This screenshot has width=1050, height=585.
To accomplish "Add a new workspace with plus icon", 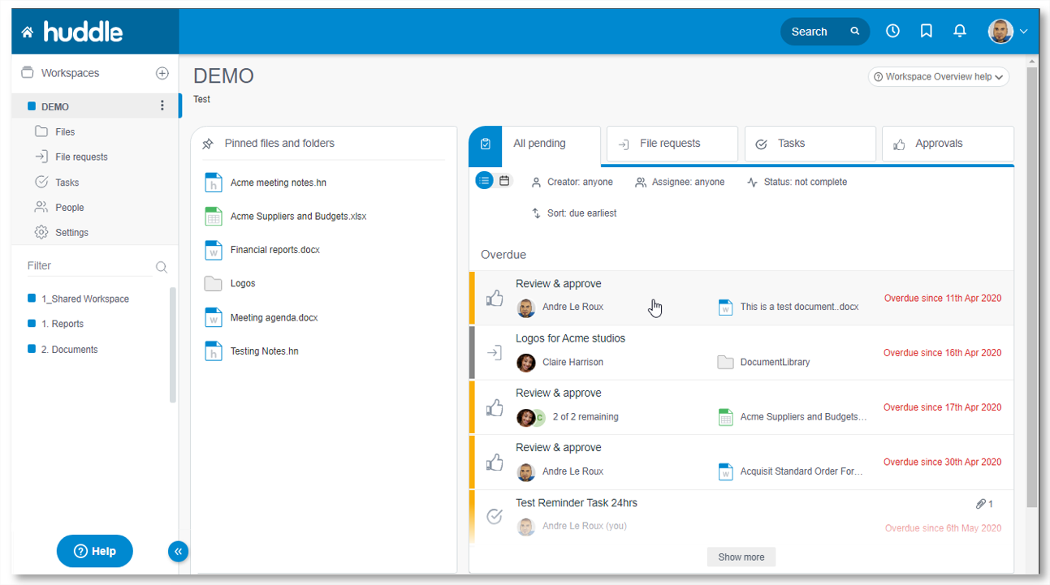I will [162, 73].
